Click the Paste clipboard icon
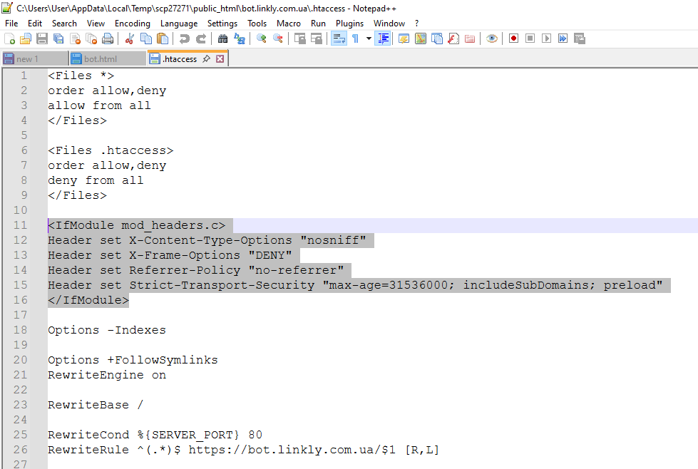Viewport: 698px width, 469px height. pyautogui.click(x=163, y=38)
